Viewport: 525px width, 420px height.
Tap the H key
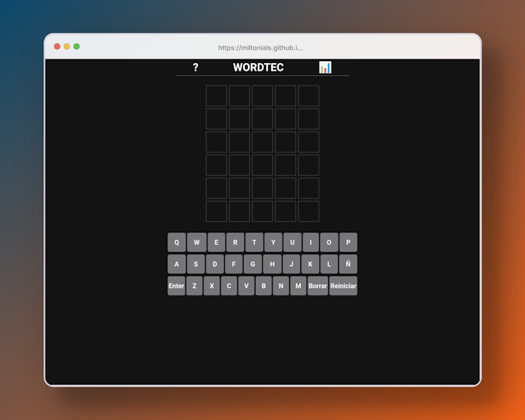[x=272, y=264]
